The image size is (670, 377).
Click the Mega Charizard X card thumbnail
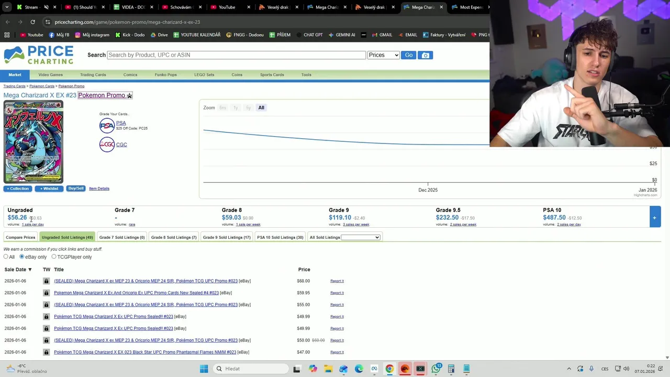[33, 142]
